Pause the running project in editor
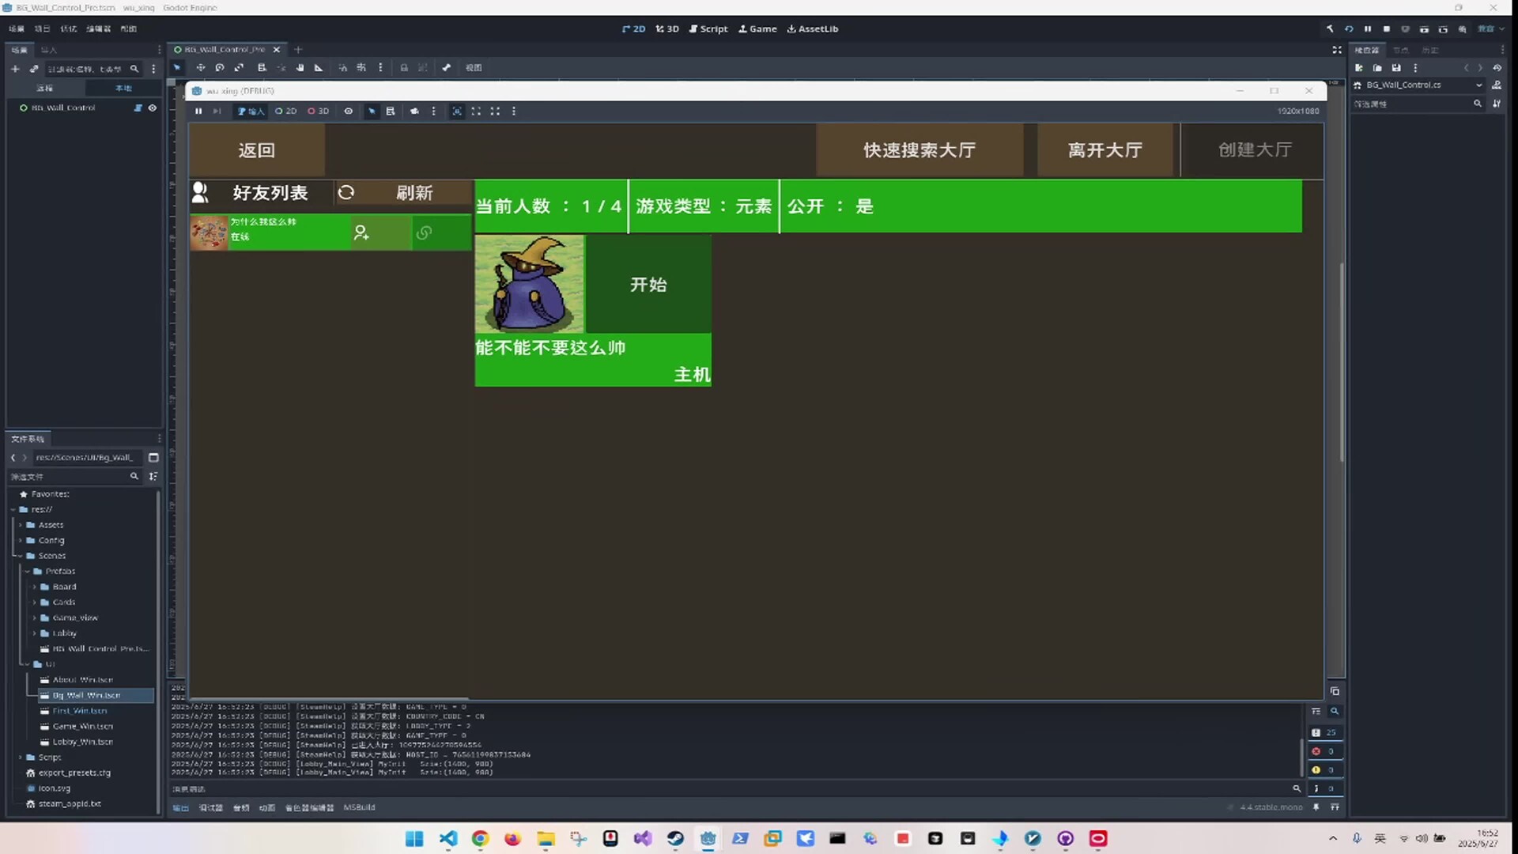This screenshot has height=854, width=1518. pyautogui.click(x=1367, y=29)
